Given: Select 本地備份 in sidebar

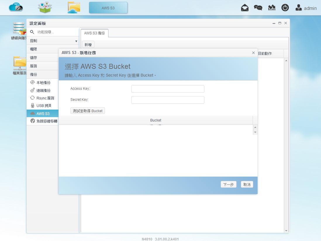Looking at the screenshot, I should tap(43, 82).
